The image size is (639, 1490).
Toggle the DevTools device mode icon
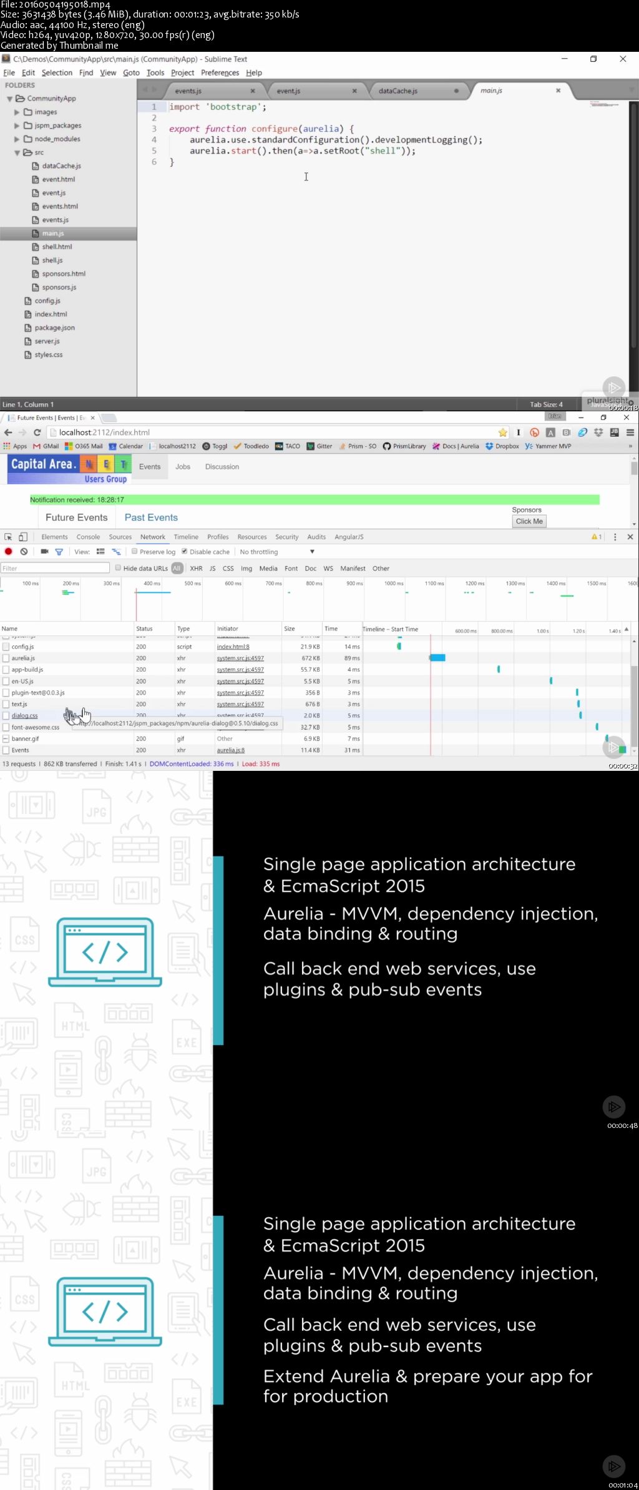[x=23, y=537]
